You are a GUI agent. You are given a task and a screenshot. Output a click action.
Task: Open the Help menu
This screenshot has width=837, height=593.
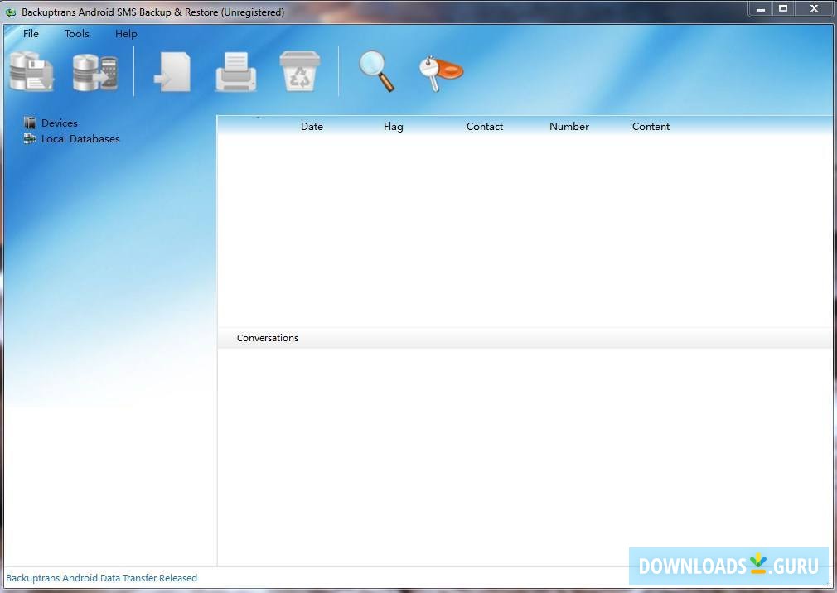126,34
